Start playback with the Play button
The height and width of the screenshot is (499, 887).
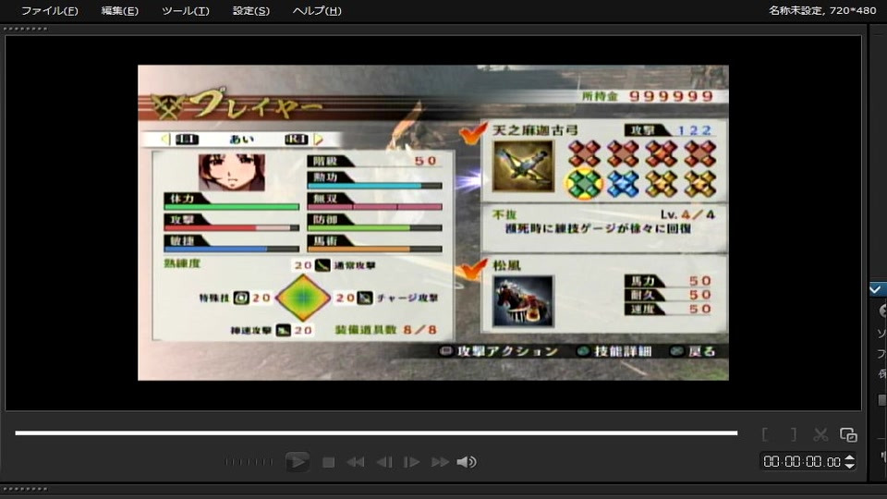point(297,462)
